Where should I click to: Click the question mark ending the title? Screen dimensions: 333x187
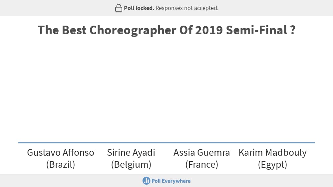point(293,30)
